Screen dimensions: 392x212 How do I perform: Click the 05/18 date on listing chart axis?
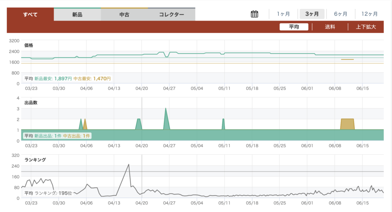(252, 146)
